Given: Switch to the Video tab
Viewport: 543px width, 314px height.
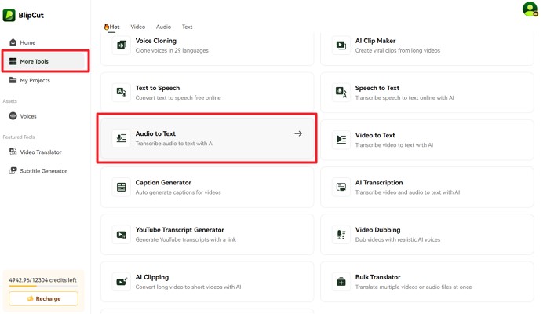Looking at the screenshot, I should (x=137, y=27).
